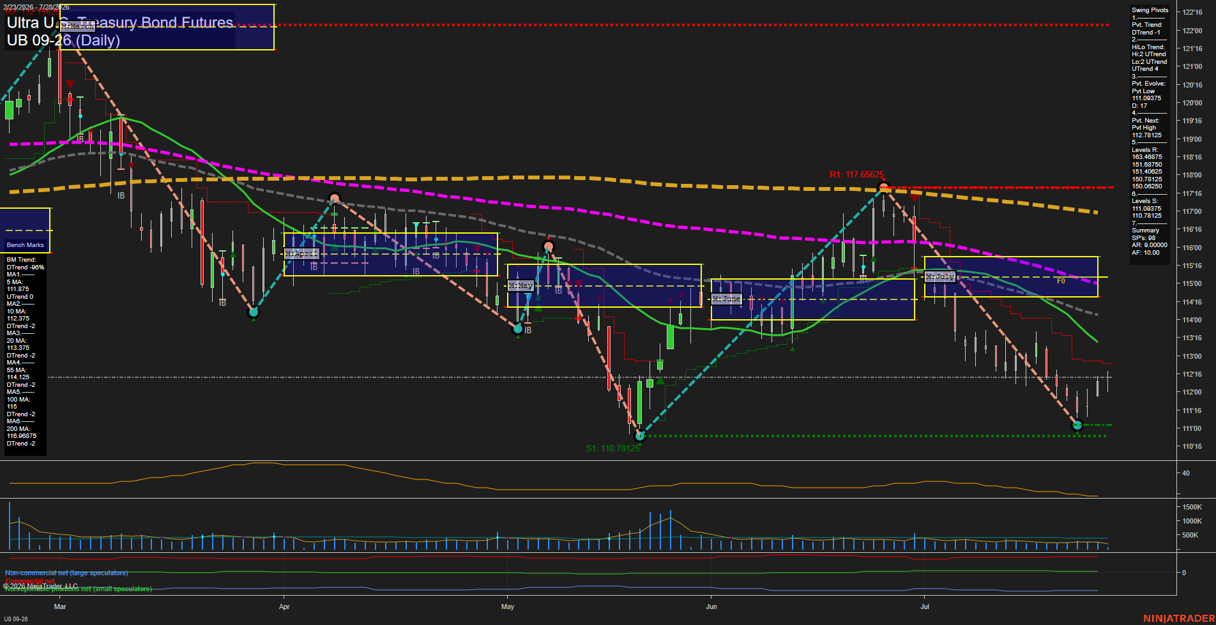This screenshot has height=625, width=1216.
Task: Click the Pvt High 112.78125 value
Action: 1146,135
